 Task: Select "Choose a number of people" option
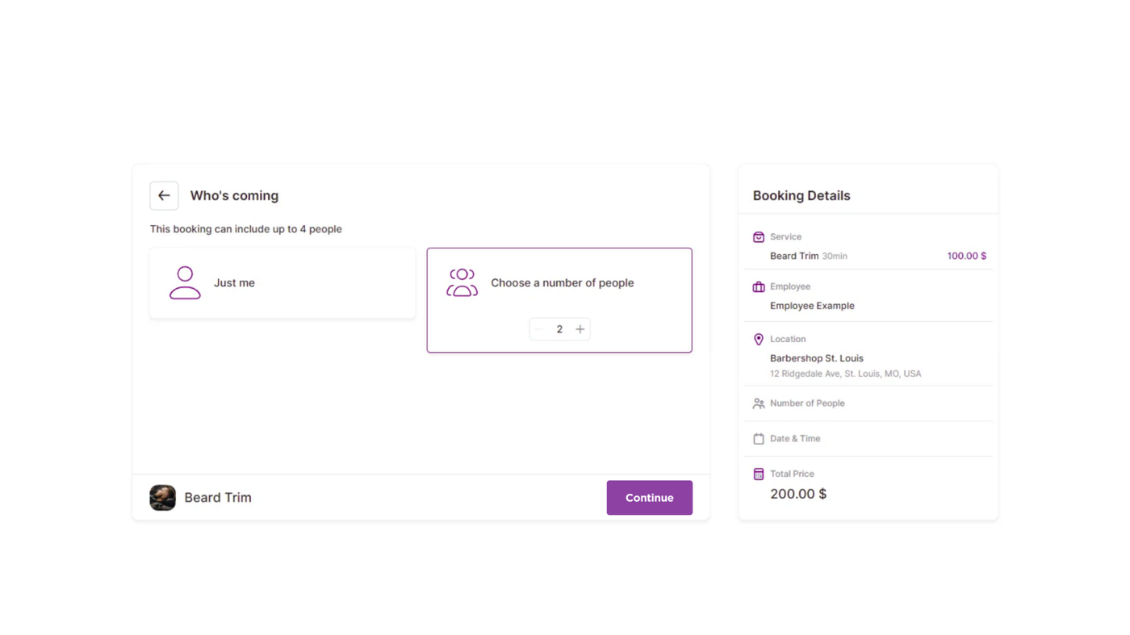click(x=562, y=283)
